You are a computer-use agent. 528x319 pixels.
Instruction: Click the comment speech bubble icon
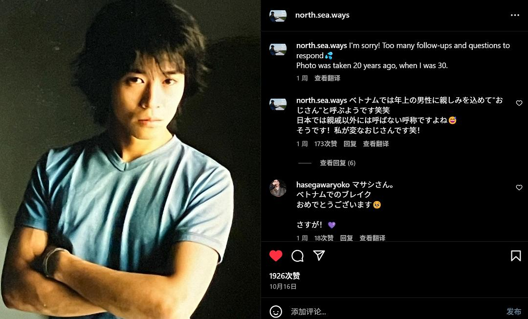(297, 256)
